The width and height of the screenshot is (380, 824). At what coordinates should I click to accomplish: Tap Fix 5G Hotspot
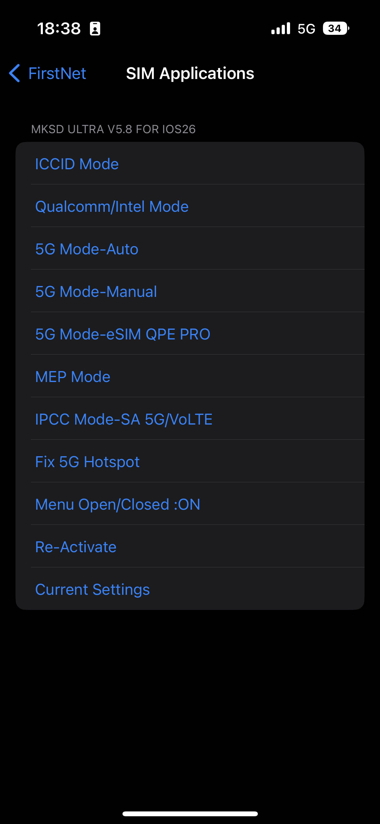tap(87, 462)
